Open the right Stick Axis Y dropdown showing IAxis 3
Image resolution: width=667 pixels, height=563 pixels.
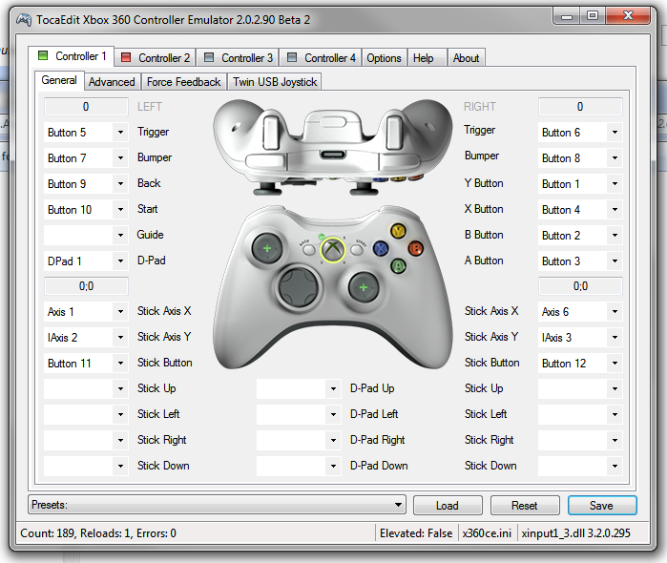click(580, 338)
